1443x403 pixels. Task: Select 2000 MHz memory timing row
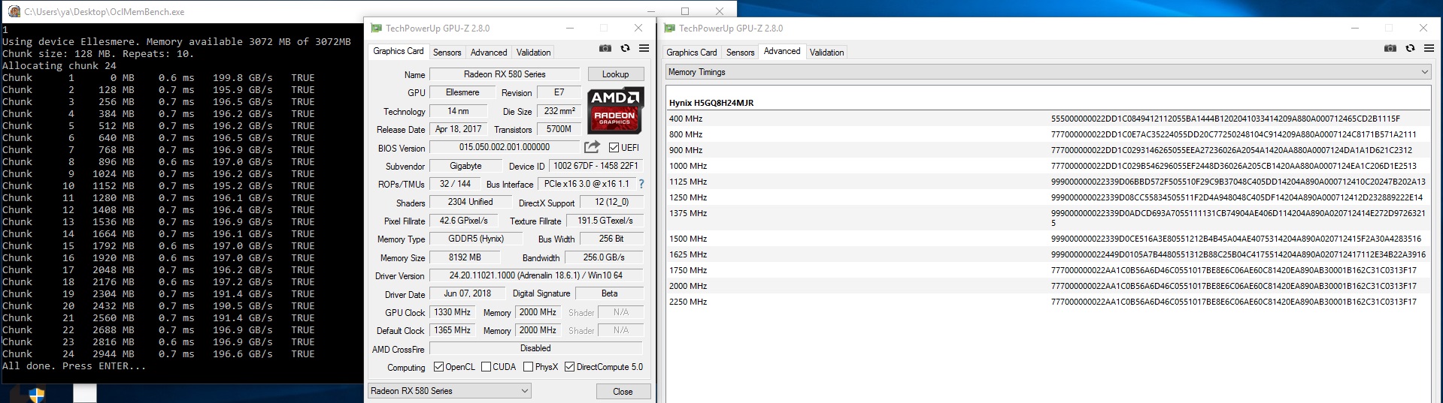(x=1048, y=286)
